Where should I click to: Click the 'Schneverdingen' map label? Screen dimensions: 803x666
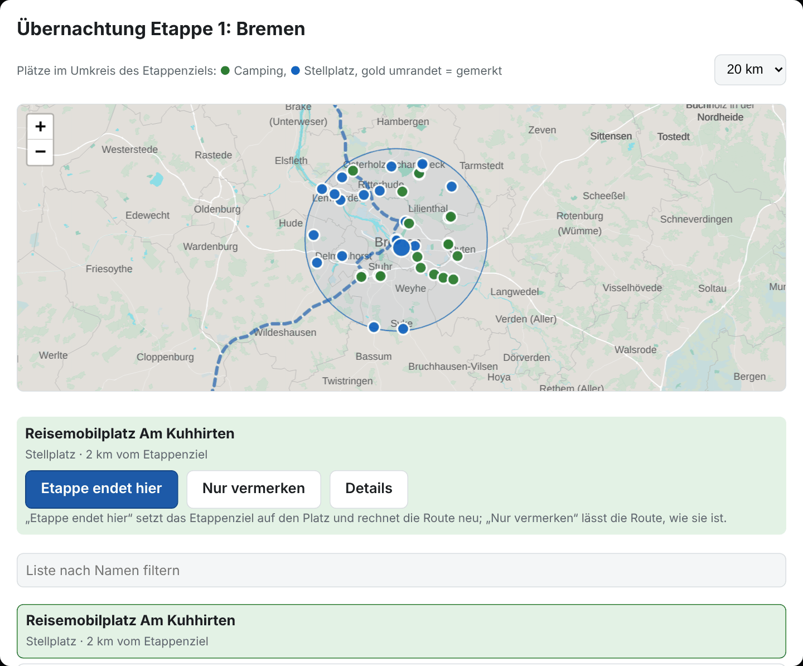coord(696,219)
